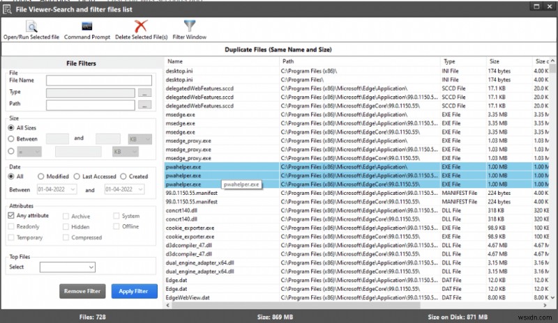Image resolution: width=558 pixels, height=323 pixels.
Task: Select msedge.exe in Edge\Application\ root path
Action: point(357,115)
